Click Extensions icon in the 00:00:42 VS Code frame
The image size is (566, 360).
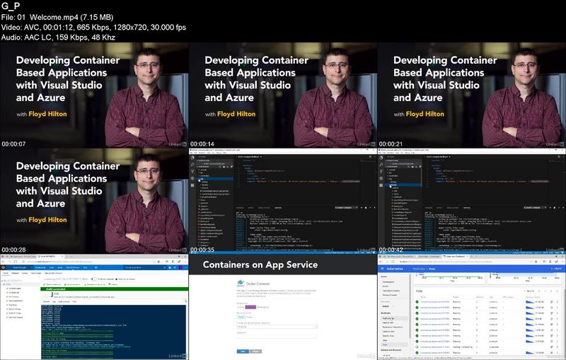click(381, 185)
